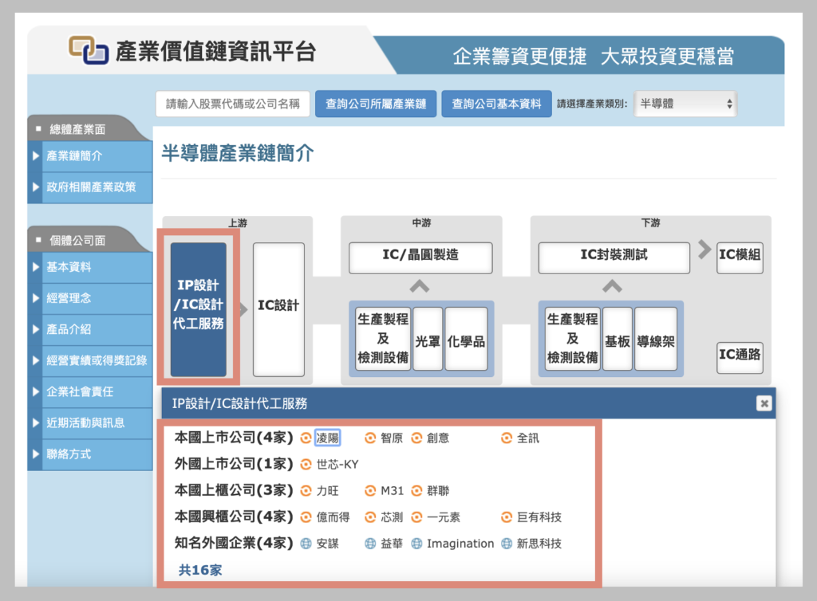Open 企業社會責任 in the sidebar
Image resolution: width=817 pixels, height=601 pixels.
tap(90, 392)
